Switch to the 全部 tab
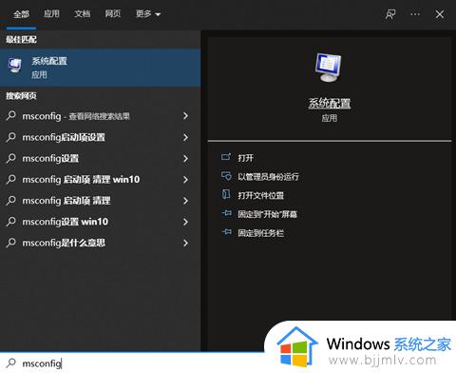The width and height of the screenshot is (456, 373). pos(21,14)
